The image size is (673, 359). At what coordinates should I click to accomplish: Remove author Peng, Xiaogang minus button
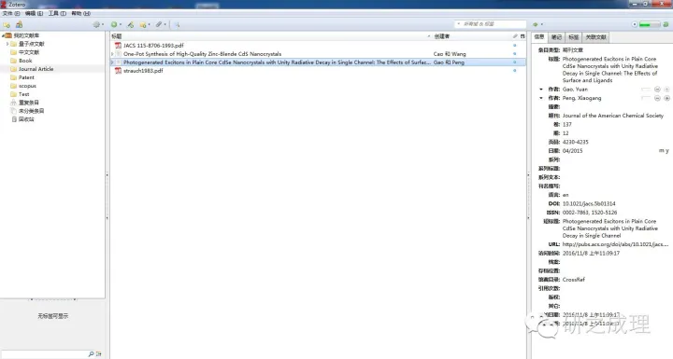pos(657,98)
